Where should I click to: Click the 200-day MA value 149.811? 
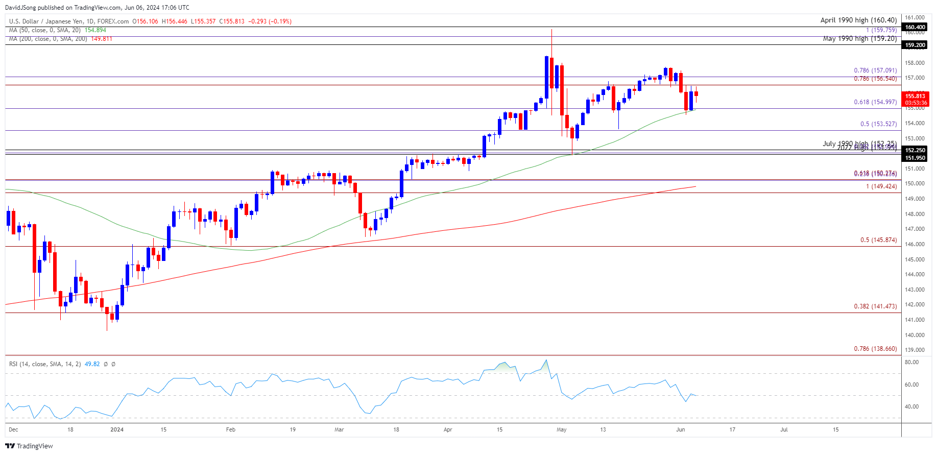pyautogui.click(x=102, y=39)
